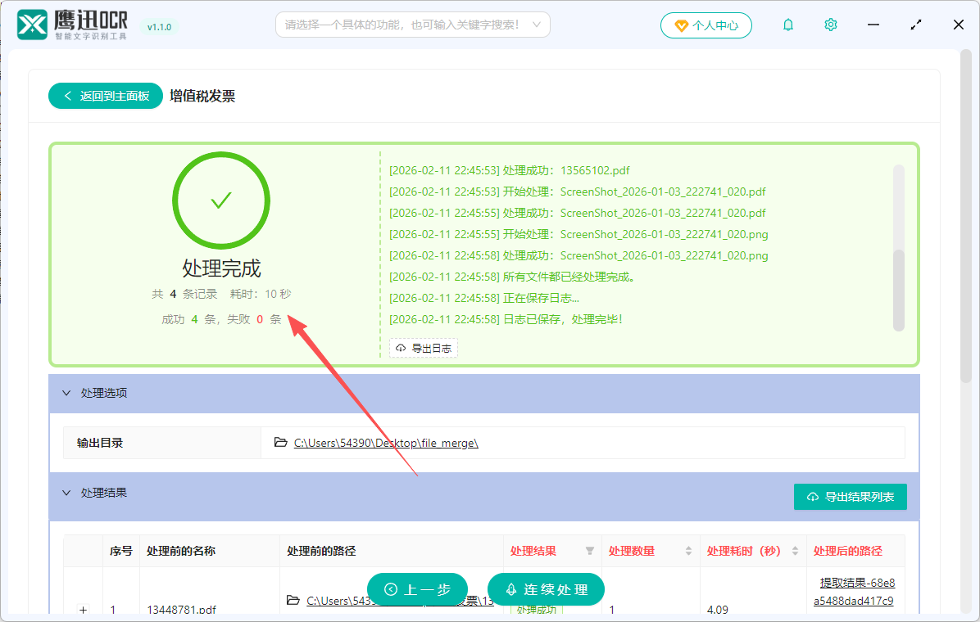Click the 连续处理 button
This screenshot has width=980, height=622.
[546, 588]
